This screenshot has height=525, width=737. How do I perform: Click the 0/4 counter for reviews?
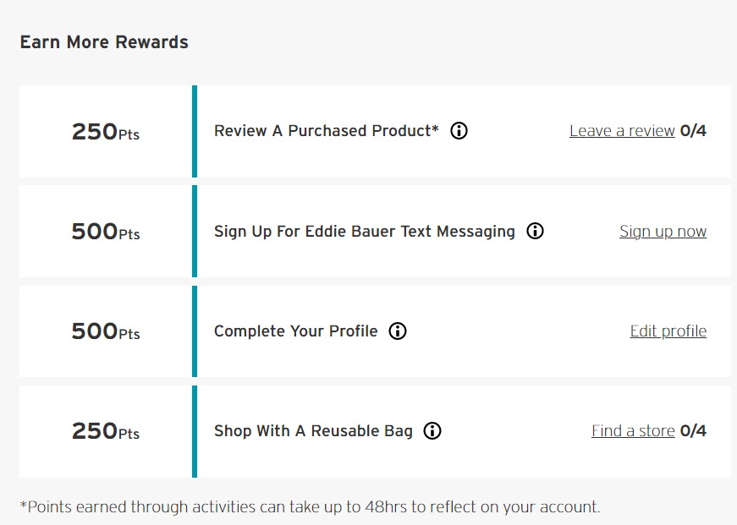pyautogui.click(x=693, y=130)
